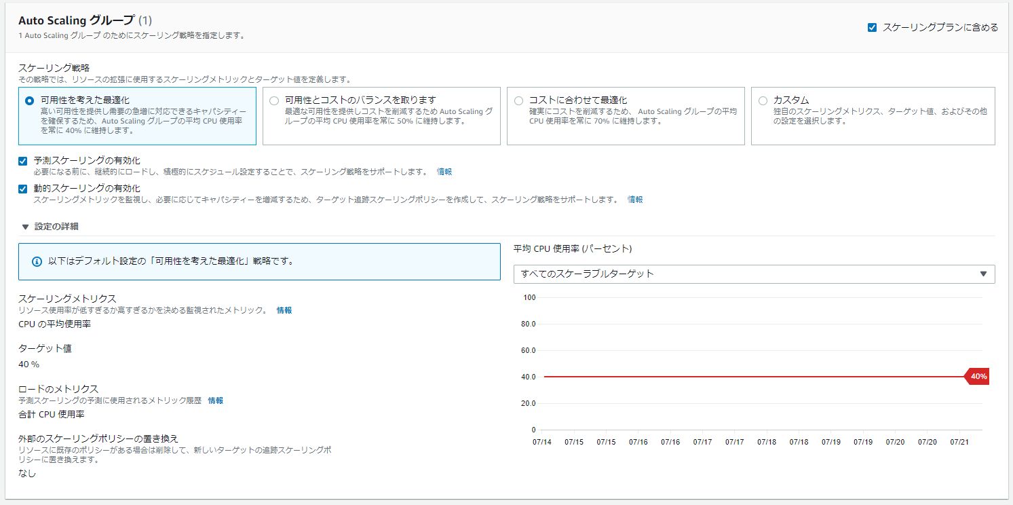Viewport: 1013px width, 505px height.
Task: Click the 07/21 date label on chart axis
Action: click(959, 442)
